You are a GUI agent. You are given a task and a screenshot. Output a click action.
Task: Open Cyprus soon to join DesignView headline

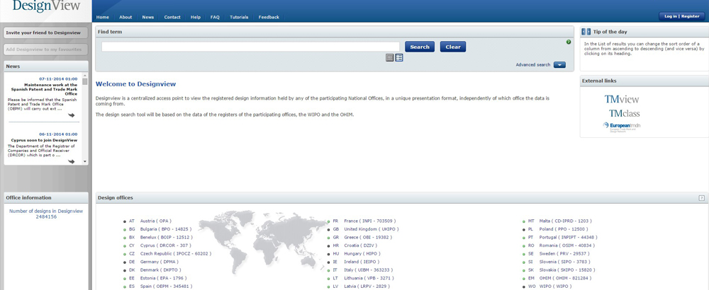(x=44, y=140)
